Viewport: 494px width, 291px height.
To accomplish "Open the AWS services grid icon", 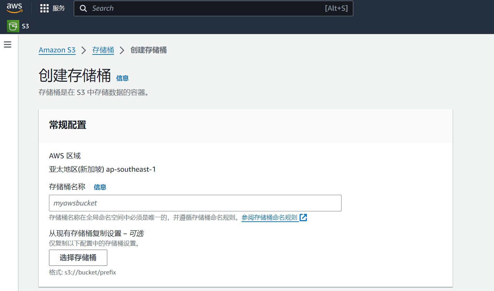I will 44,8.
